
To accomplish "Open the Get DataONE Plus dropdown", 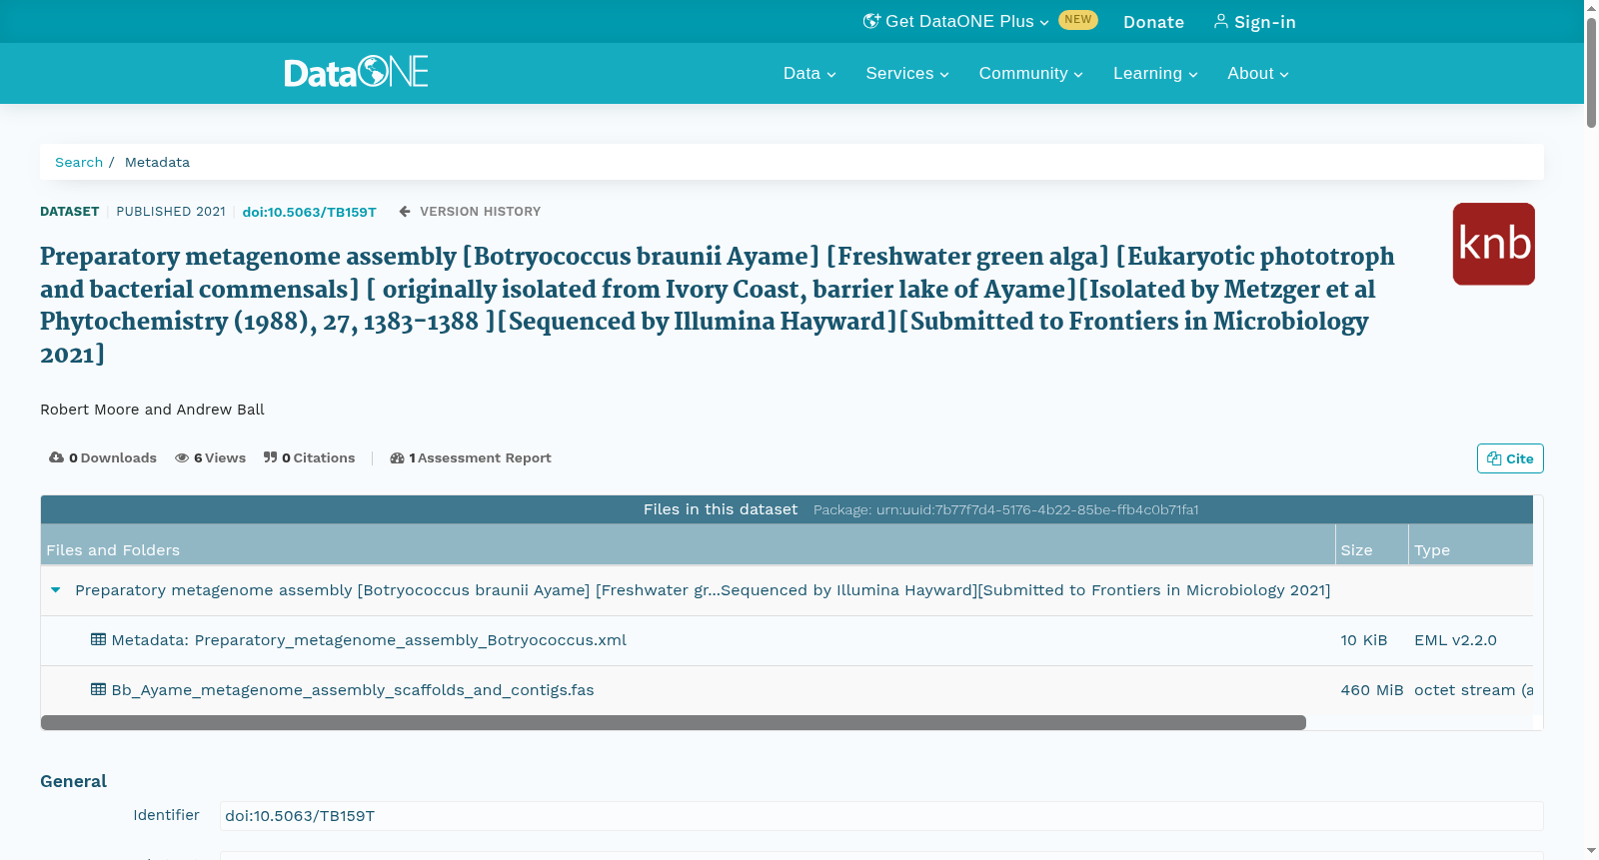I will [x=956, y=21].
